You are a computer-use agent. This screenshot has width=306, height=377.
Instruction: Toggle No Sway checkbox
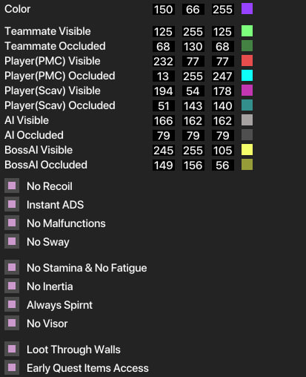12,241
